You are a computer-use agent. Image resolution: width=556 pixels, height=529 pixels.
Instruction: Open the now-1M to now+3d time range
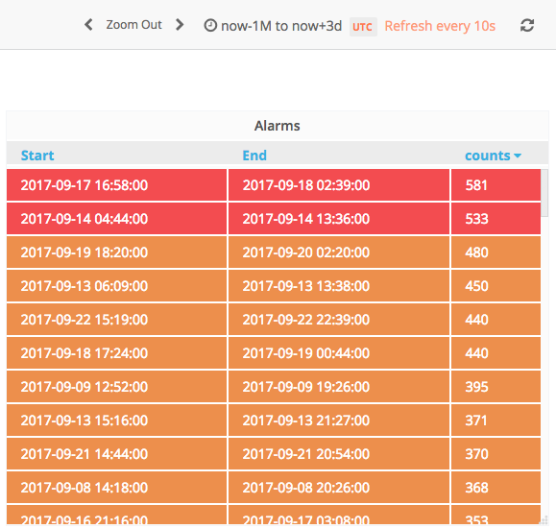tap(281, 26)
